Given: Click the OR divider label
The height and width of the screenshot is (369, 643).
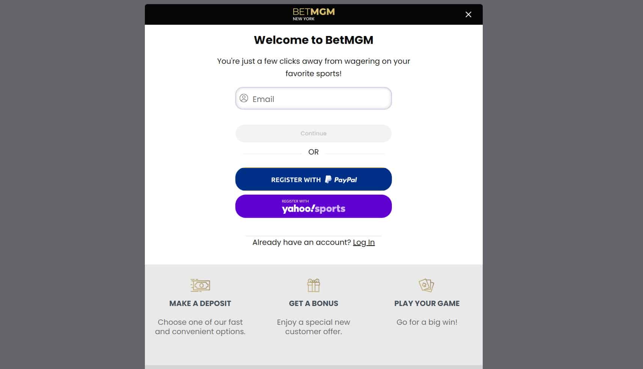Looking at the screenshot, I should tap(313, 152).
